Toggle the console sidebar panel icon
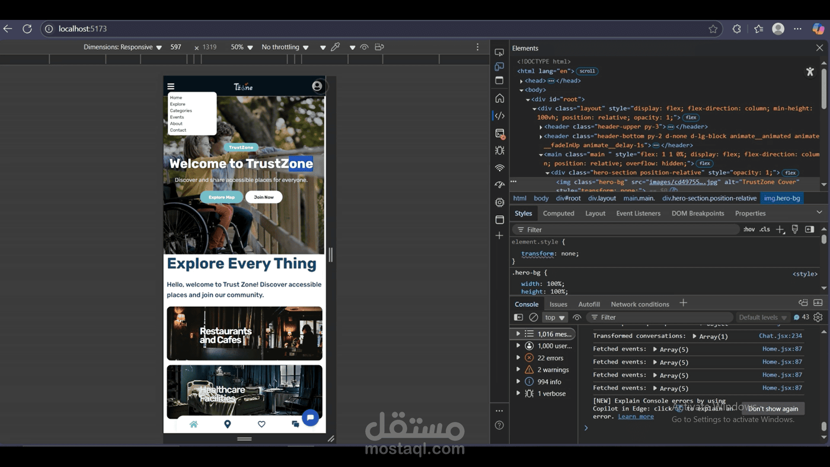The image size is (830, 467). click(x=518, y=317)
